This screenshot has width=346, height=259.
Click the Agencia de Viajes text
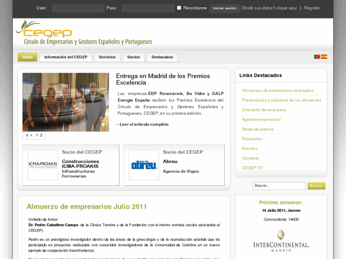pos(181,171)
